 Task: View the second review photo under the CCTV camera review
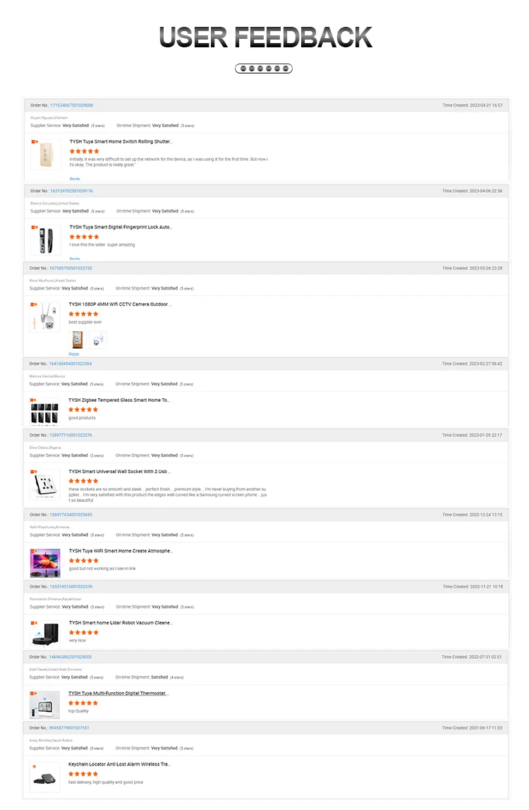click(x=97, y=340)
